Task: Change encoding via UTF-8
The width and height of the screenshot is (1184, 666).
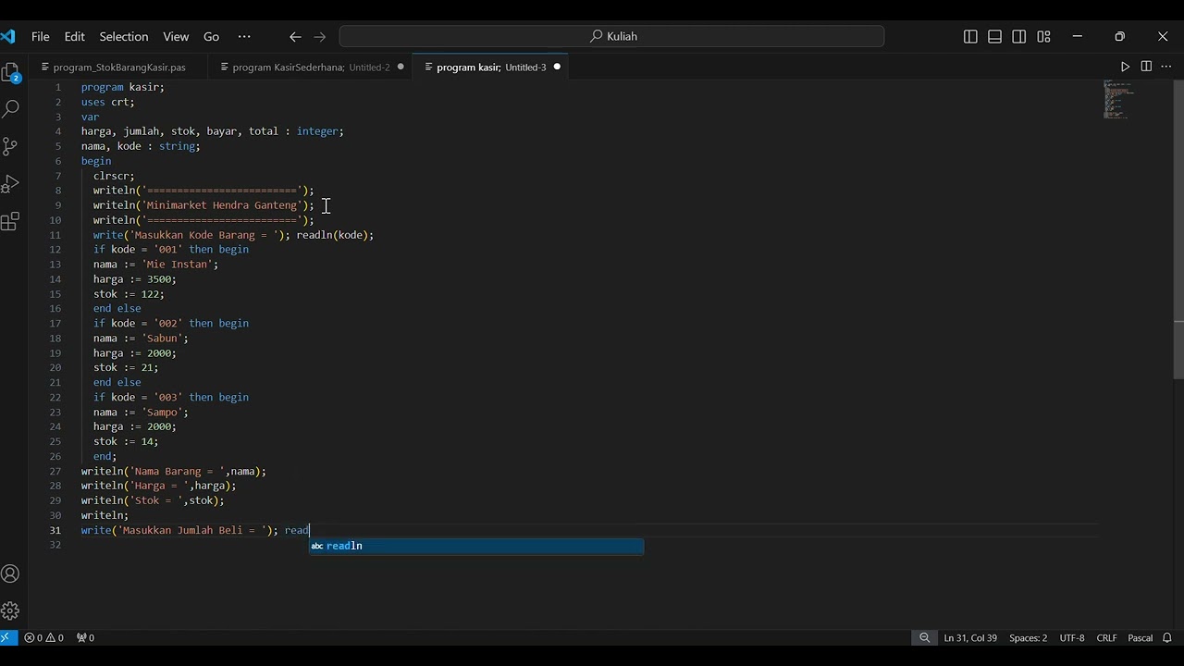Action: (x=1072, y=637)
